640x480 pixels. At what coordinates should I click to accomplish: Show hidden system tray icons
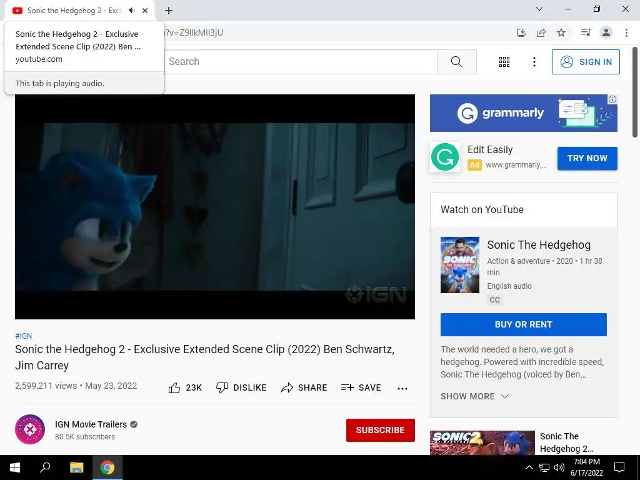pyautogui.click(x=529, y=467)
